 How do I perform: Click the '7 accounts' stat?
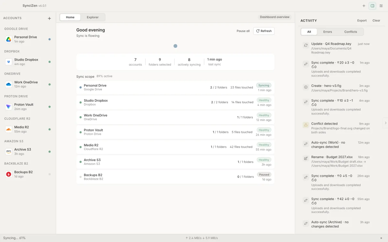pyautogui.click(x=135, y=62)
